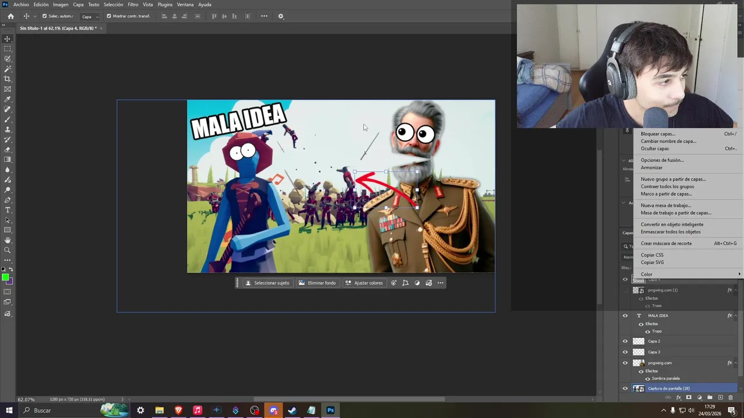This screenshot has width=744, height=418.
Task: Click the purple background color swatch
Action: click(x=10, y=282)
